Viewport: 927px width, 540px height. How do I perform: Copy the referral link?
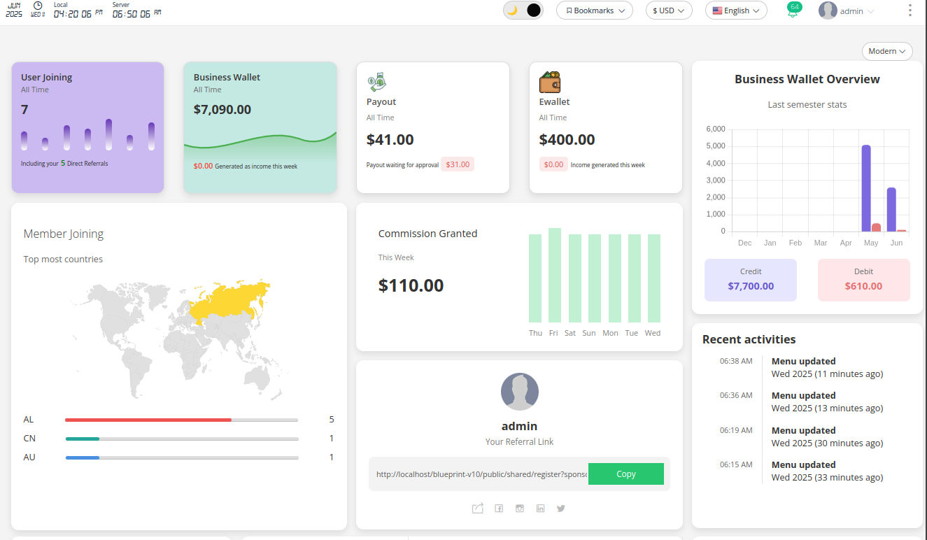[625, 474]
